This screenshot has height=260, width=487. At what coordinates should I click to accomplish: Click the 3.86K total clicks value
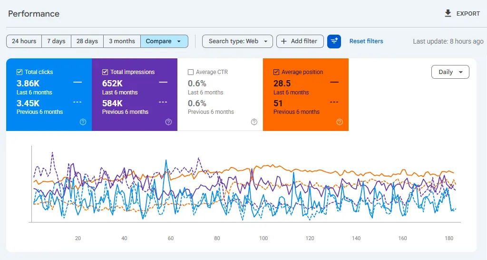28,84
